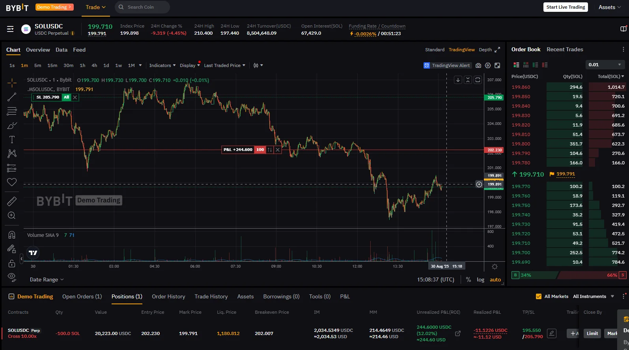The height and width of the screenshot is (350, 629).
Task: Focus the Search Coin input field
Action: tap(142, 7)
